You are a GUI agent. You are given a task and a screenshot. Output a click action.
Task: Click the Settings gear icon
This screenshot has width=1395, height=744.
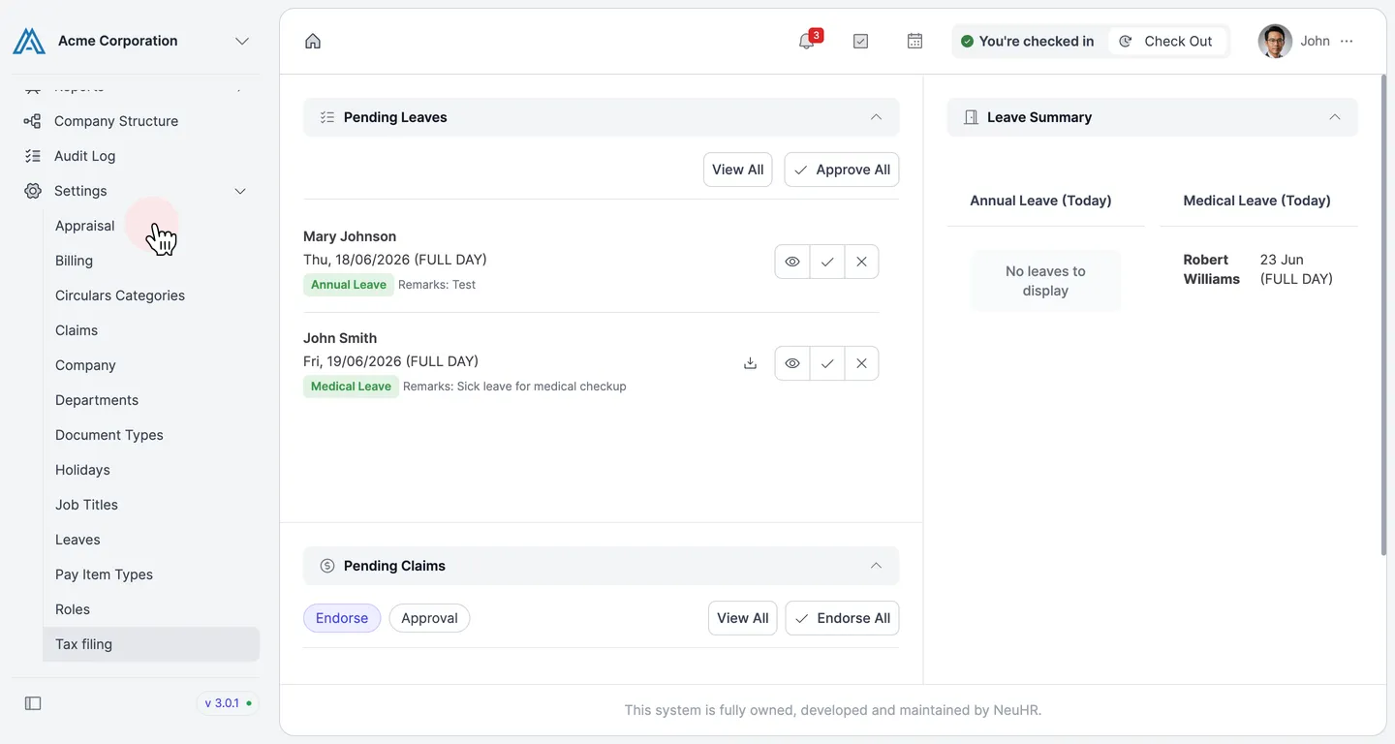coord(33,191)
